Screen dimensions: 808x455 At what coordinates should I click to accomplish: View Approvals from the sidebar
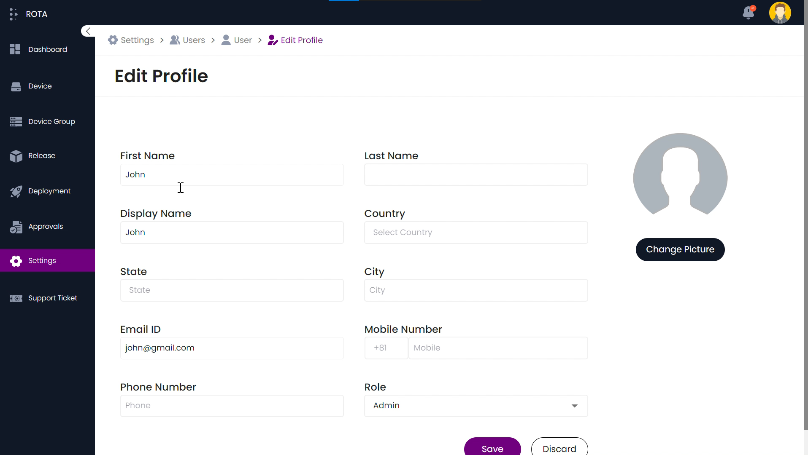click(45, 226)
